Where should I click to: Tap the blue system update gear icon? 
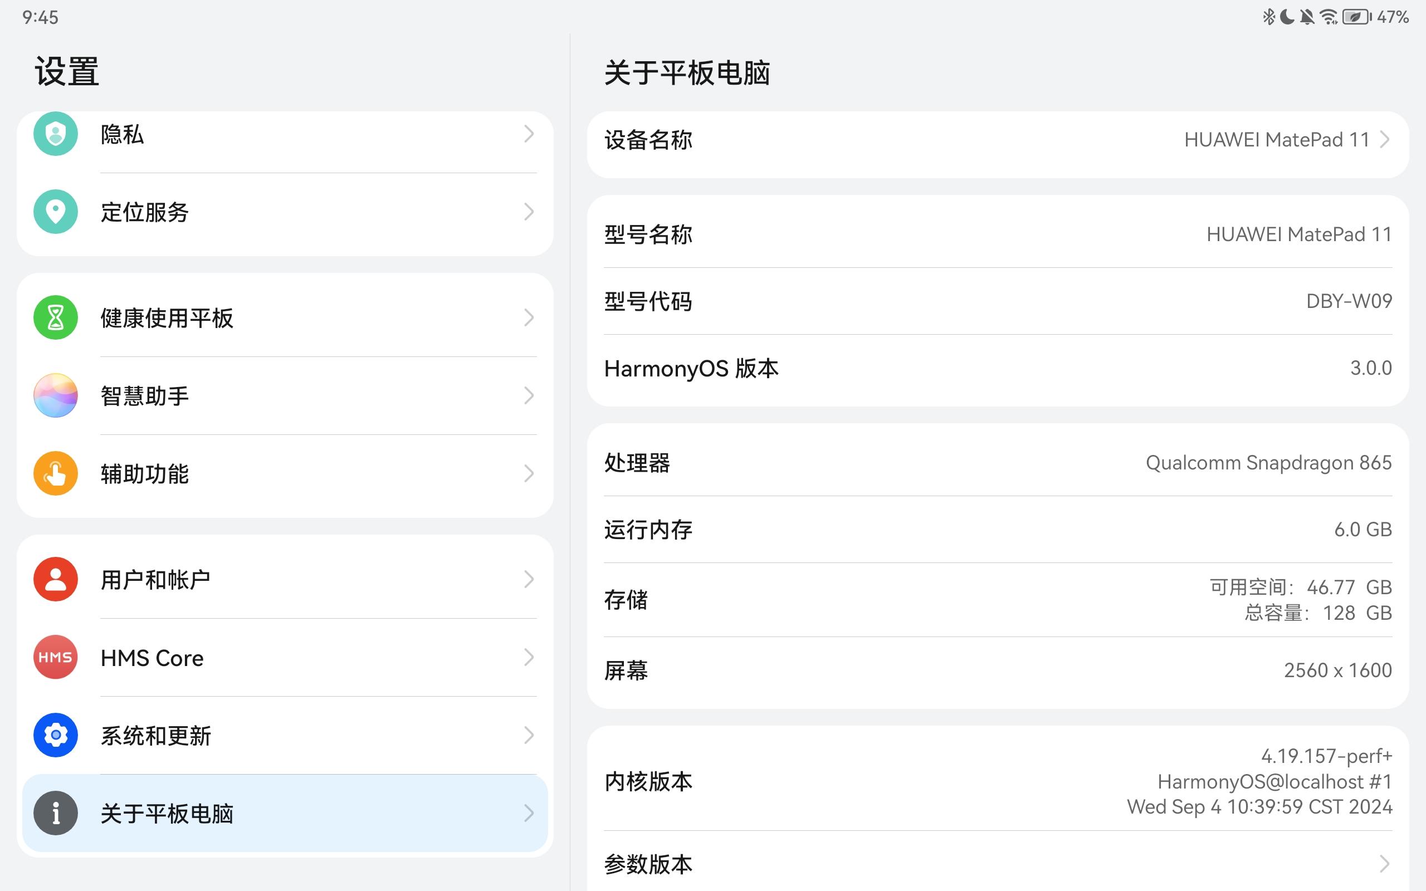coord(55,735)
